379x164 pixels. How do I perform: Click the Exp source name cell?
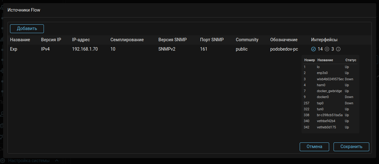[13, 49]
